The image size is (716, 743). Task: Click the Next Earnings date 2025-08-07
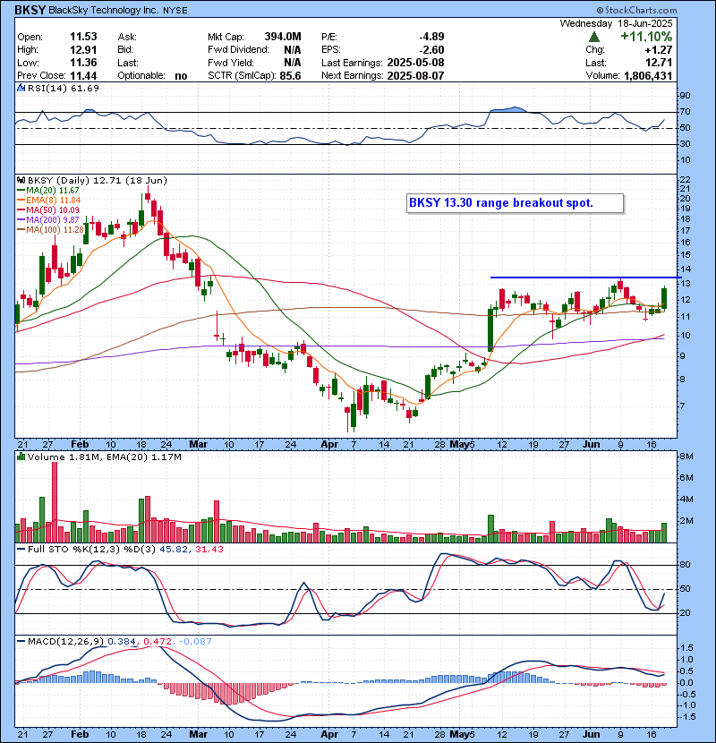[x=415, y=75]
